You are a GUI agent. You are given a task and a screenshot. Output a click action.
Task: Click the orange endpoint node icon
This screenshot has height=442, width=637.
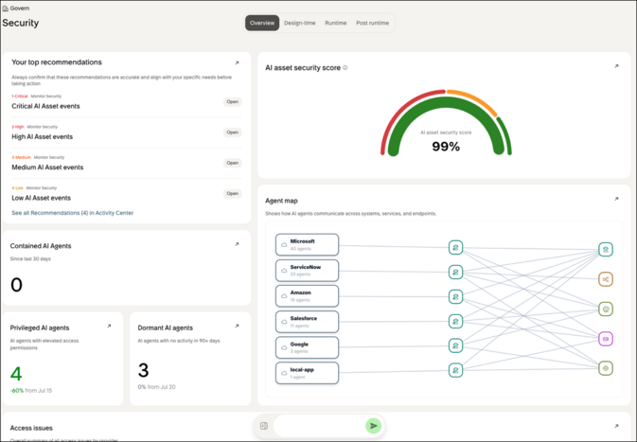point(606,279)
